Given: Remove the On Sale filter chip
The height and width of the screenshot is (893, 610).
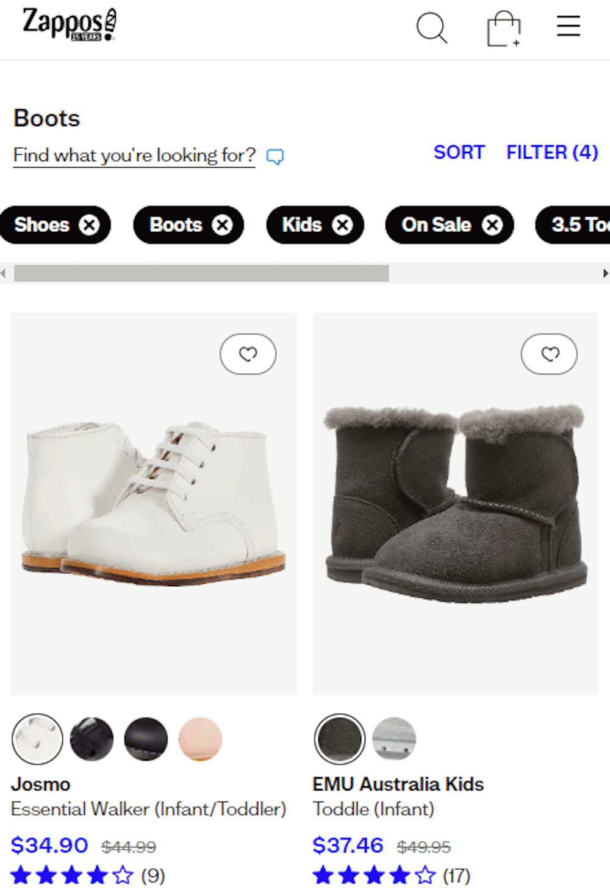Looking at the screenshot, I should tap(492, 225).
